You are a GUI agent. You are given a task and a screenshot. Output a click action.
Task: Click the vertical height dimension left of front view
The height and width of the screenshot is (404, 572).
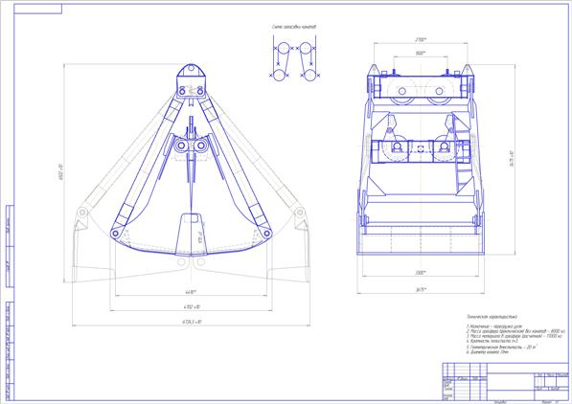tap(61, 172)
